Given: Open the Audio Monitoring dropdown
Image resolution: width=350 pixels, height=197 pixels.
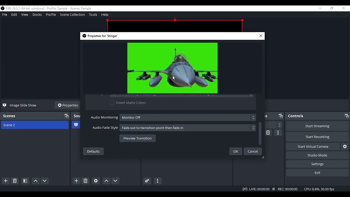Looking at the screenshot, I should pos(188,118).
